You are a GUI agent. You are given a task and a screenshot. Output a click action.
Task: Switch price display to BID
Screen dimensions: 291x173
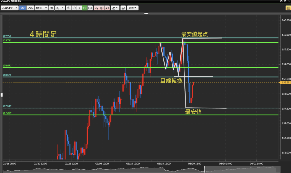(23, 8)
